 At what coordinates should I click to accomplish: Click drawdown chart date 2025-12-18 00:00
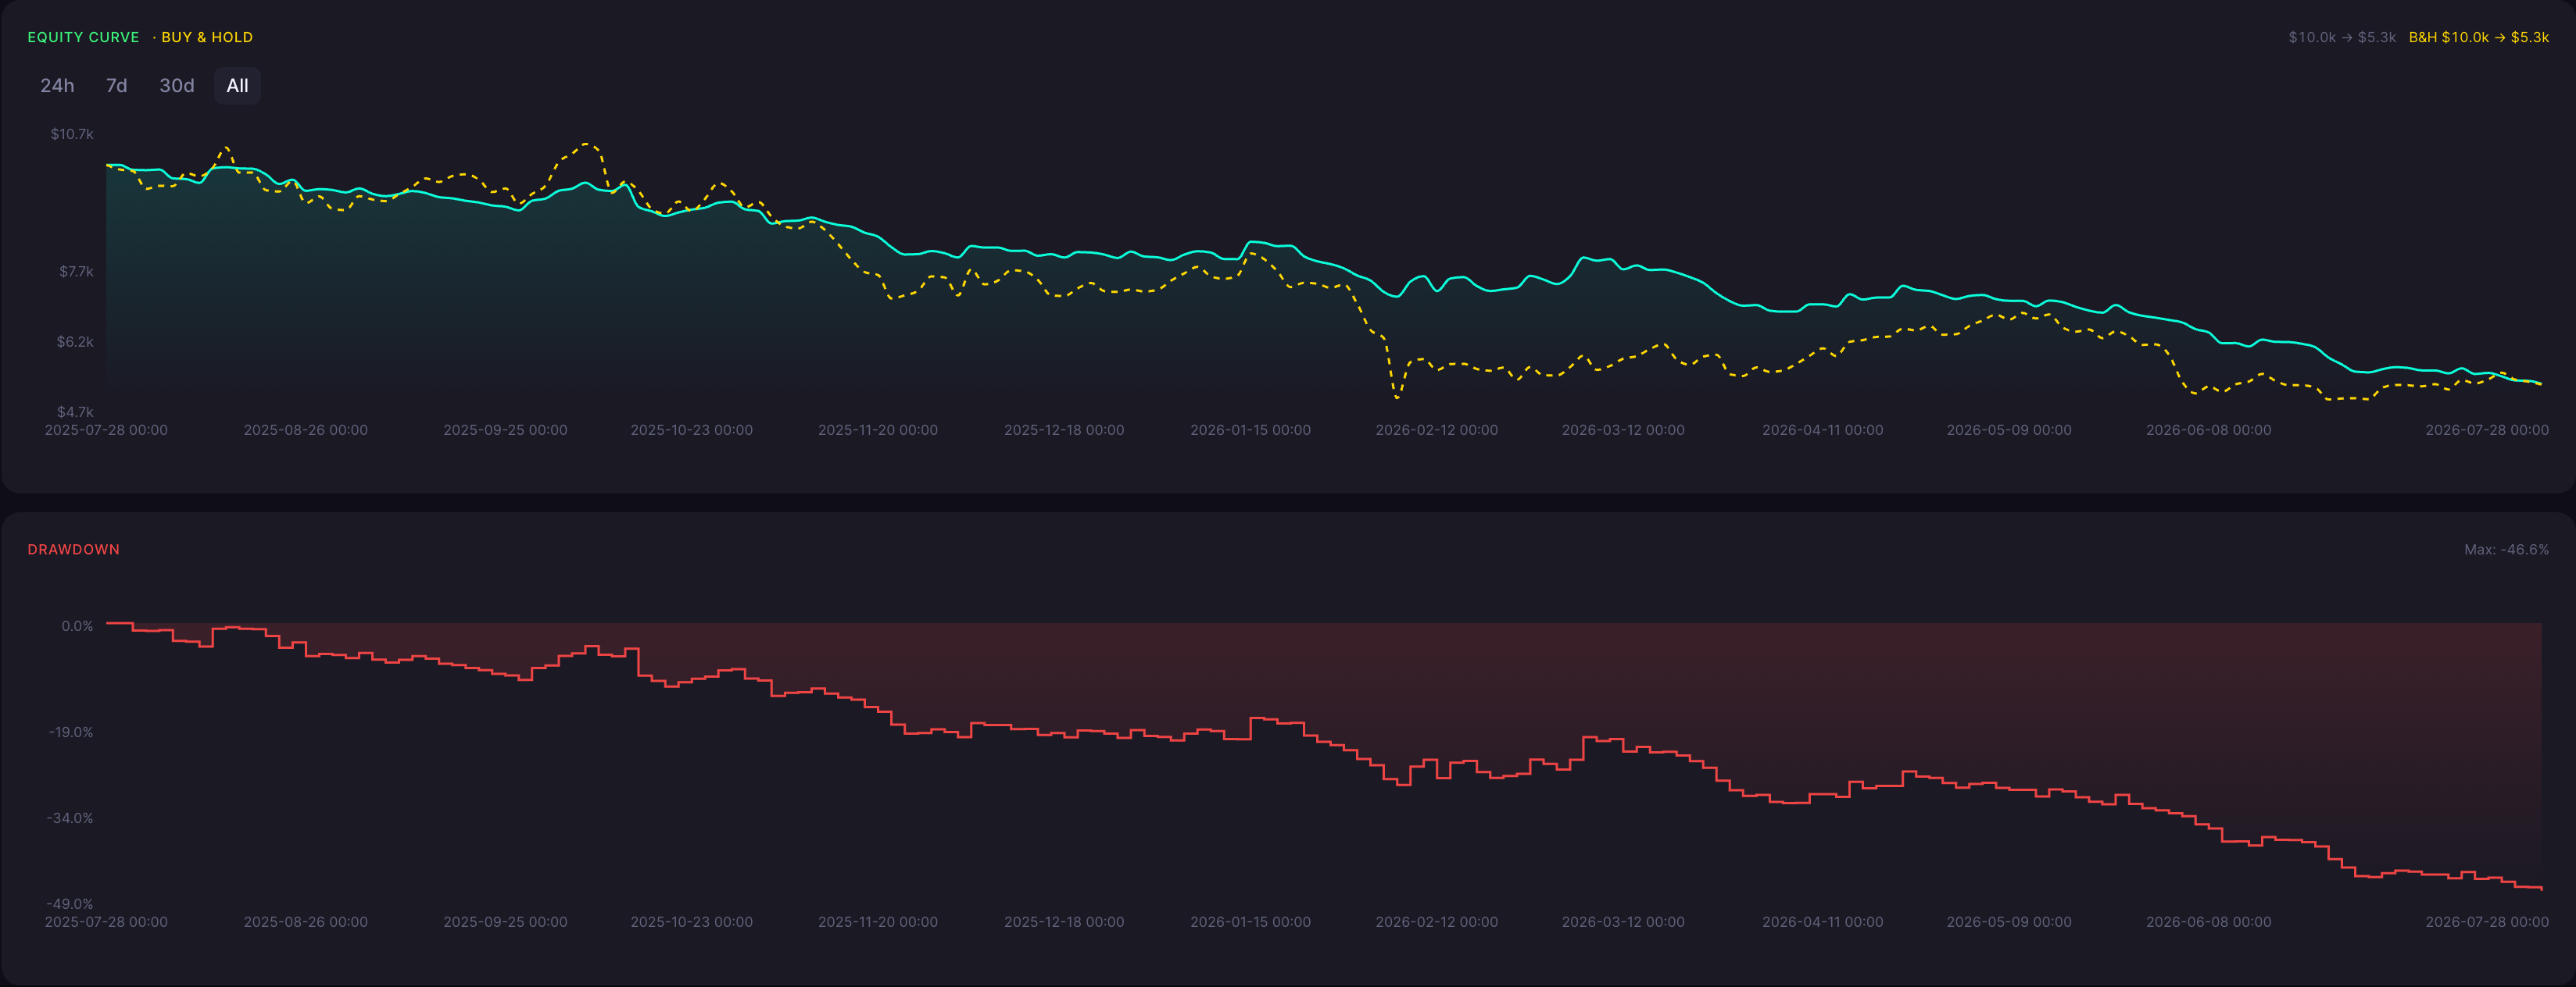point(1064,922)
